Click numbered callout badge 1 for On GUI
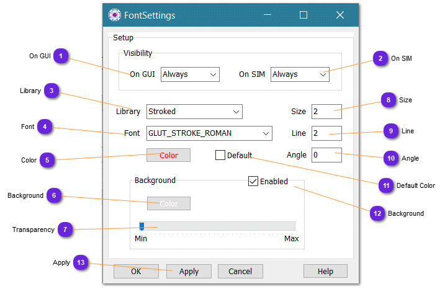 60,56
